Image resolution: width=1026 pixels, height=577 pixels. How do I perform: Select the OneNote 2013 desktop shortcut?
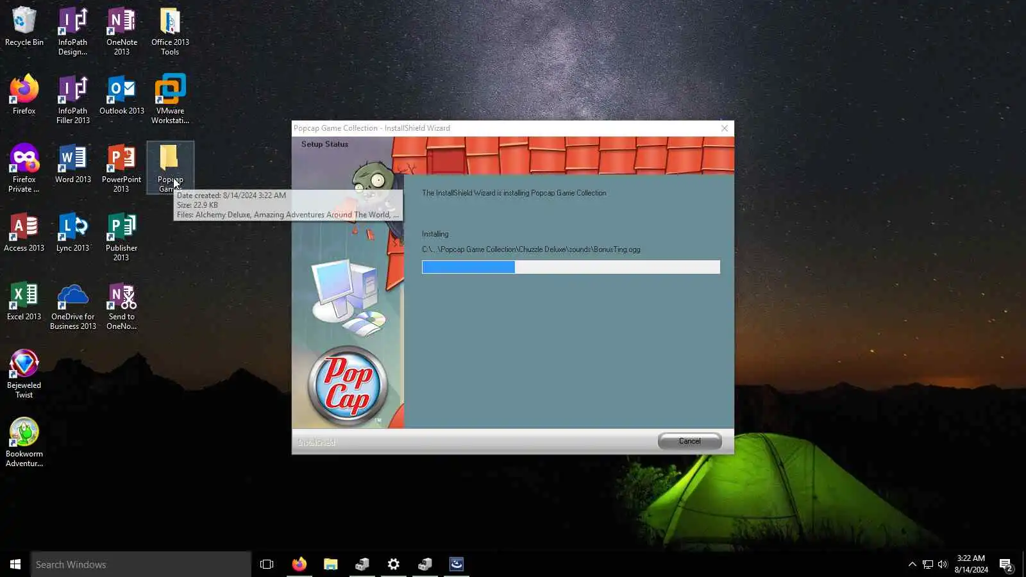[122, 31]
